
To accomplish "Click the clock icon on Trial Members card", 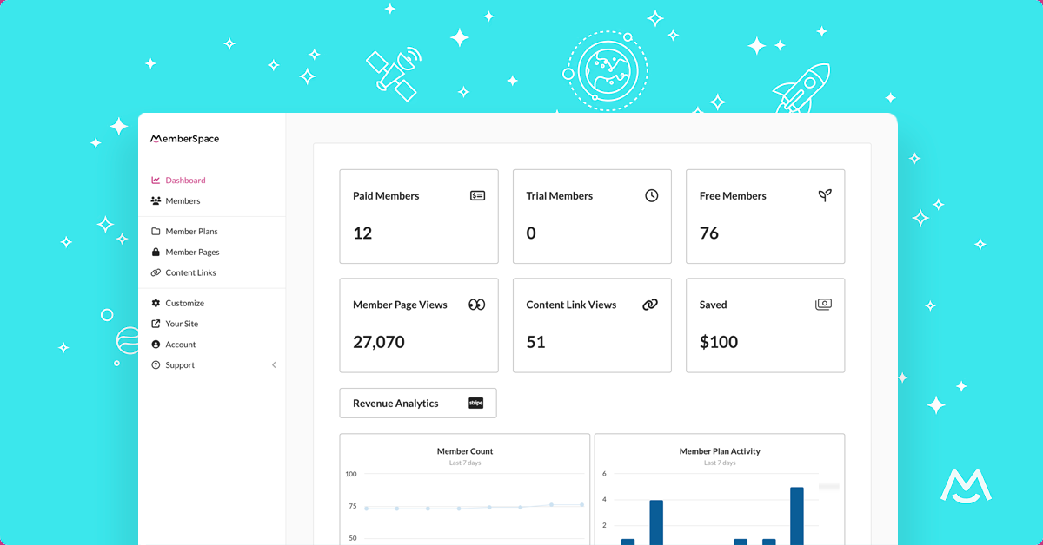I will (x=652, y=195).
